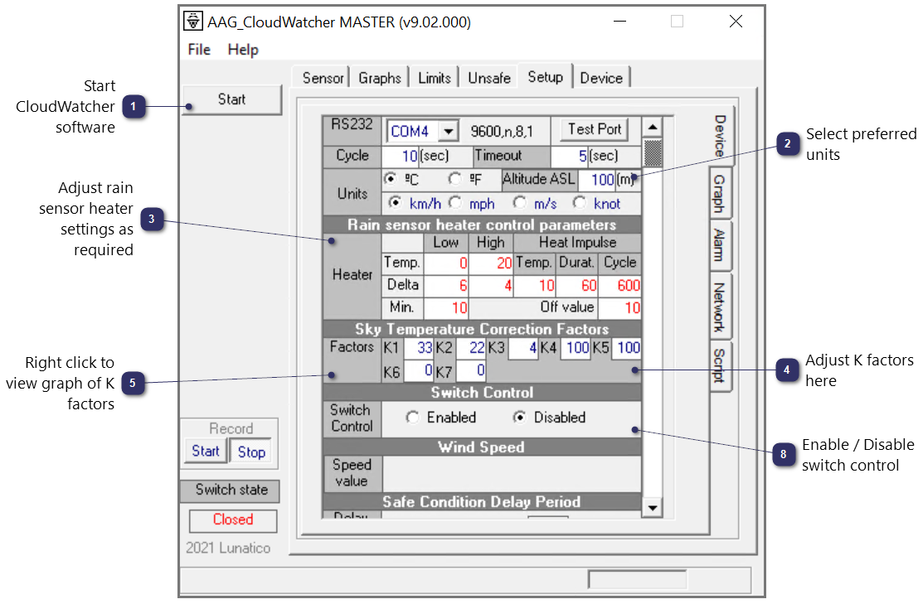Select the vertical Device side tab

721,136
